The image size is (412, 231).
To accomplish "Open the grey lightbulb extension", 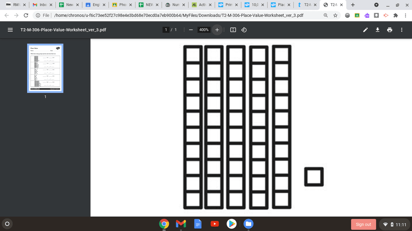I will pos(377,15).
